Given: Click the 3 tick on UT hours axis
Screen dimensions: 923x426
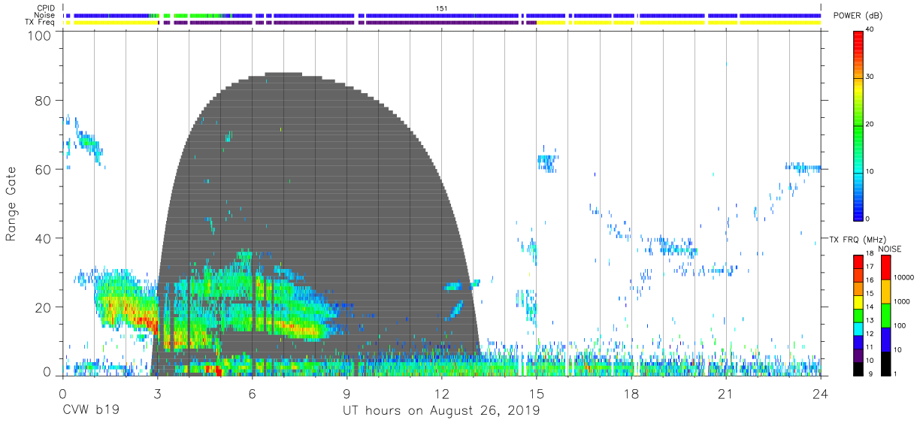Looking at the screenshot, I should coord(157,393).
